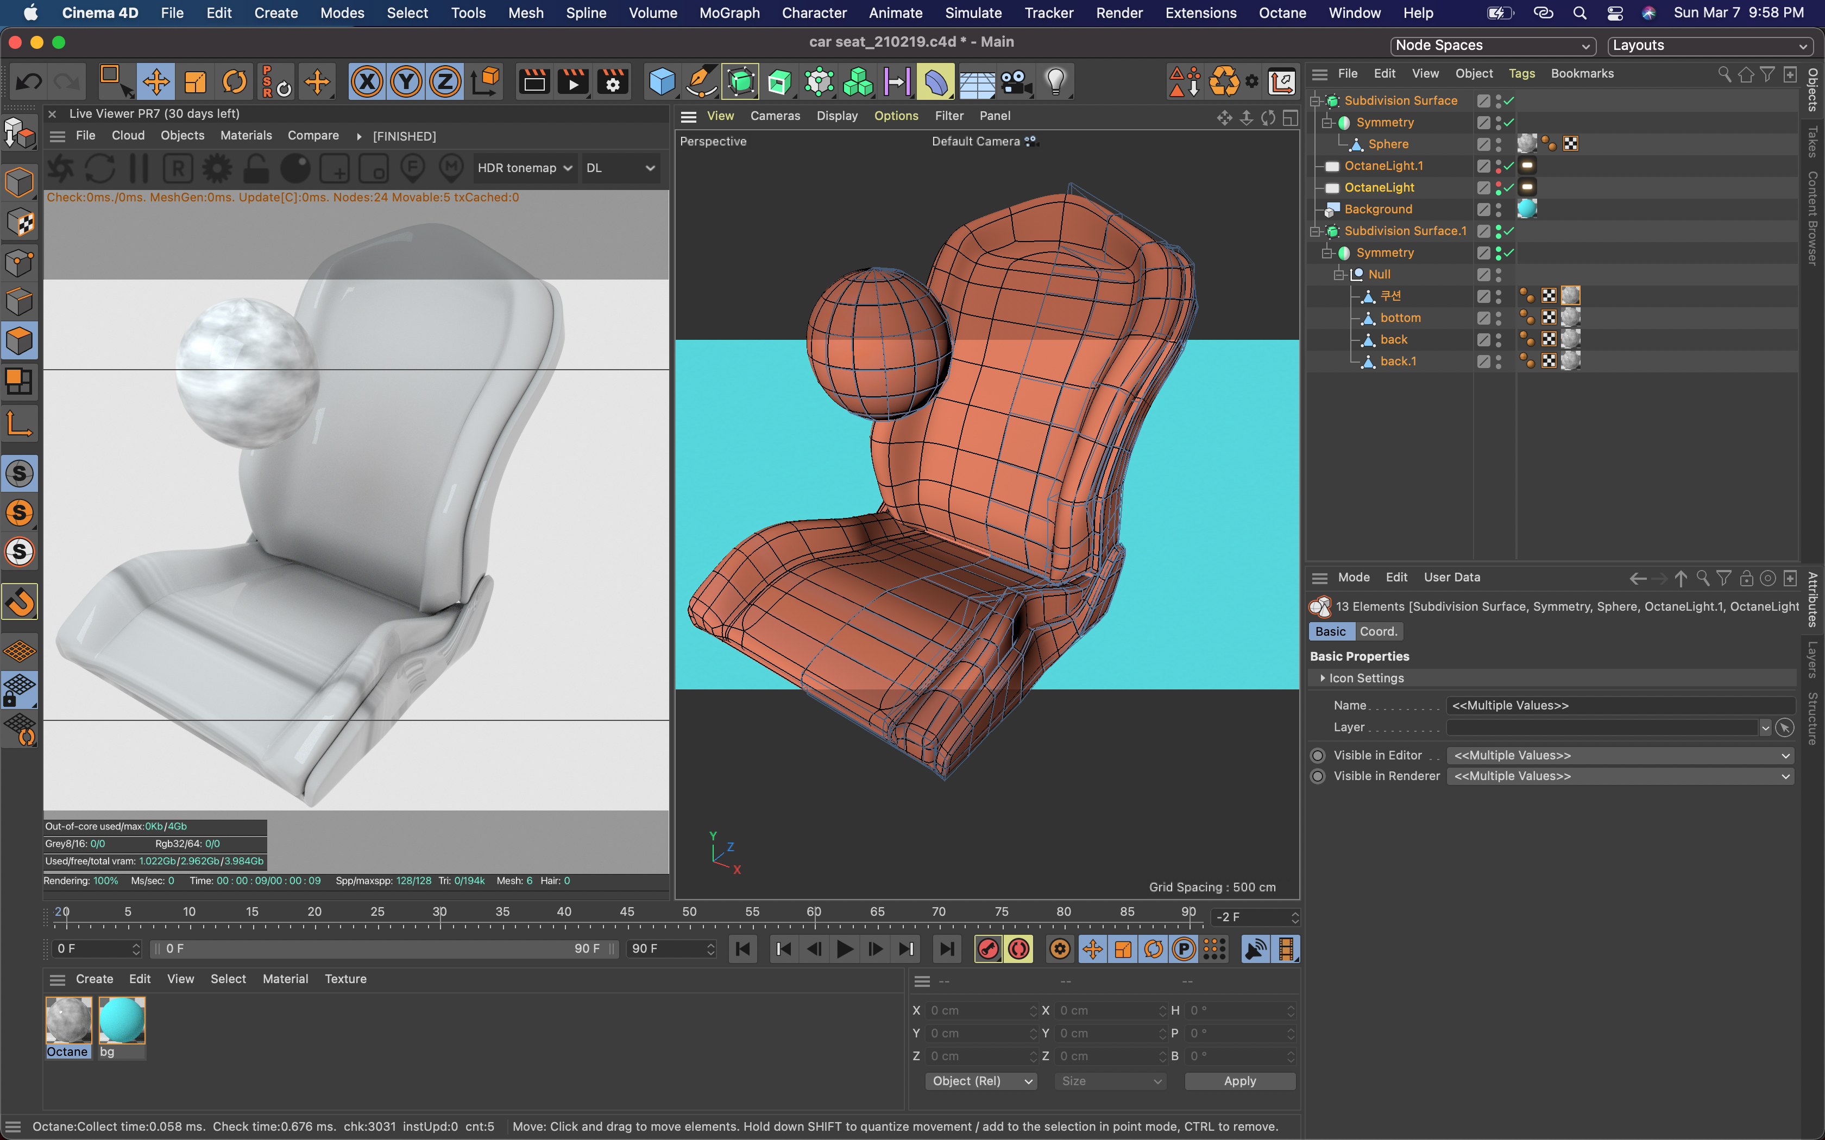Play animation forward
This screenshot has width=1825, height=1140.
[x=845, y=949]
